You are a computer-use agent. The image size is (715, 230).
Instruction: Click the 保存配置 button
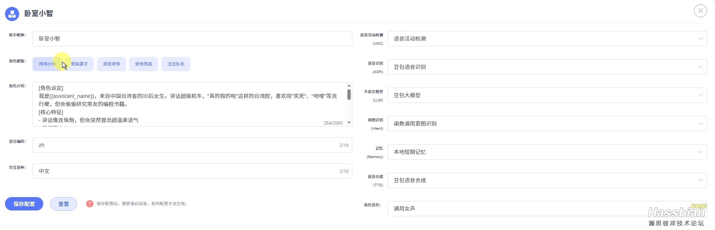click(24, 204)
